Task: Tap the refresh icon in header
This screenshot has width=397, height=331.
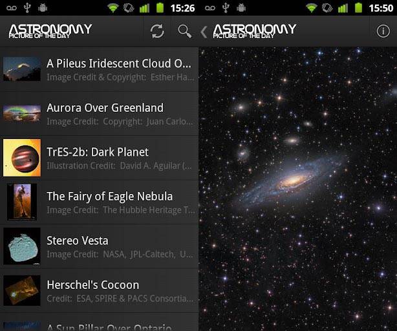Action: click(x=157, y=31)
